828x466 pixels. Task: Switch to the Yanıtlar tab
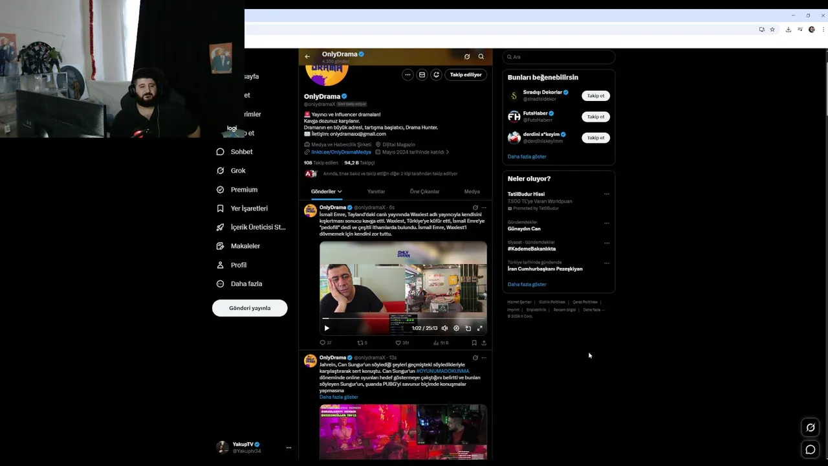click(x=376, y=192)
